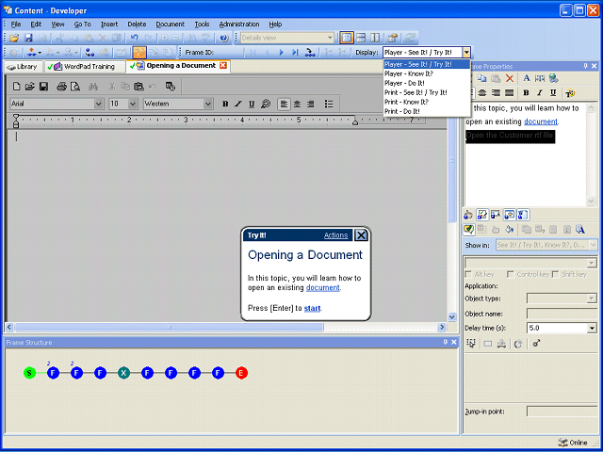Click the male-symbol icon below Delay time

[x=536, y=343]
